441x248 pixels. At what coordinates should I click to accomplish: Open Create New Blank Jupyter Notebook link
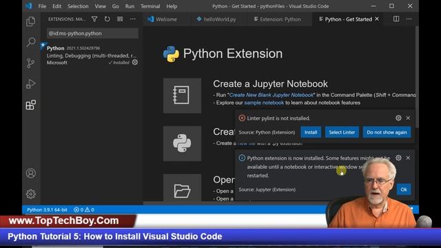tap(271, 95)
